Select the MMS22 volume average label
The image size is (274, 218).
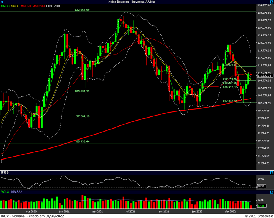17,192
